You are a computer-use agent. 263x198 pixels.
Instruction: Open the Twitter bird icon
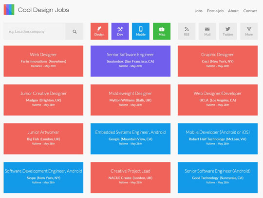tap(228, 31)
